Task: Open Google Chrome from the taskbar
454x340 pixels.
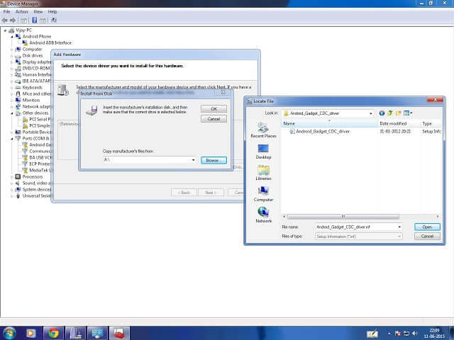Action: coord(53,333)
